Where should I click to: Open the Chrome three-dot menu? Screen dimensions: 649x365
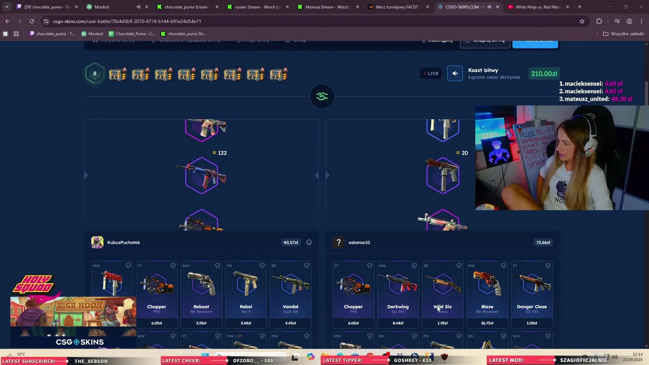coord(641,21)
